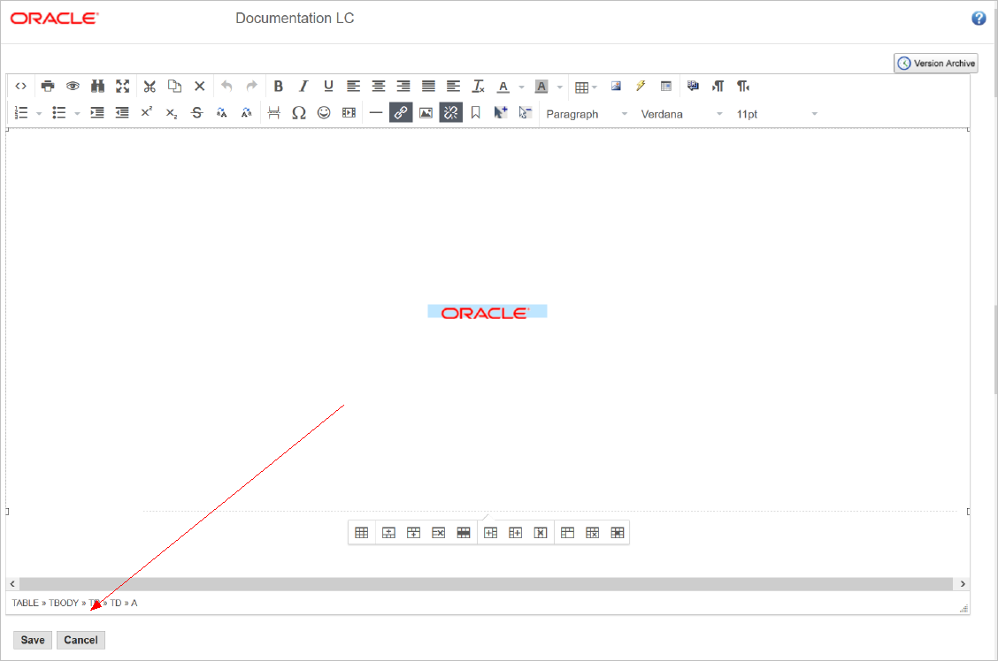Save the document
The height and width of the screenshot is (661, 998).
(x=33, y=640)
